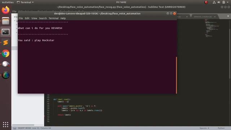
Task: Toggle Sublime sidebar icon in status bar
Action: 15,128
